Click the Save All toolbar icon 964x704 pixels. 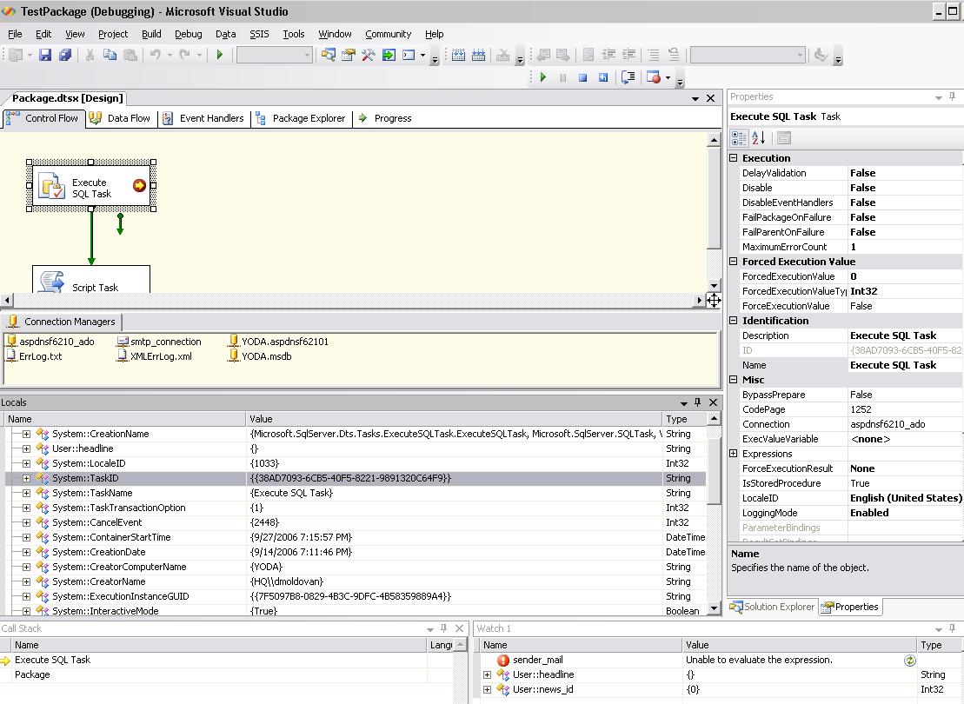(x=65, y=55)
